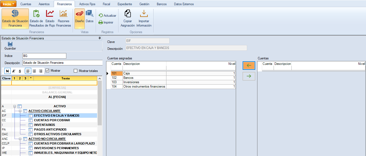Uncheck the Mostrar checkbox
The image size is (366, 156).
tap(47, 71)
